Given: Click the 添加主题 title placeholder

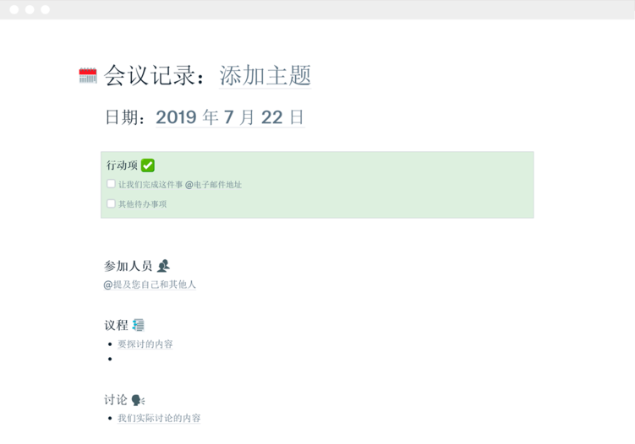Looking at the screenshot, I should tap(265, 75).
